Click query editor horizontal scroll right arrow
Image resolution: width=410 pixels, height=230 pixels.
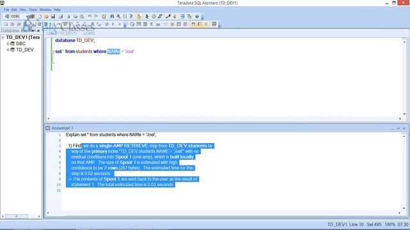(400, 119)
